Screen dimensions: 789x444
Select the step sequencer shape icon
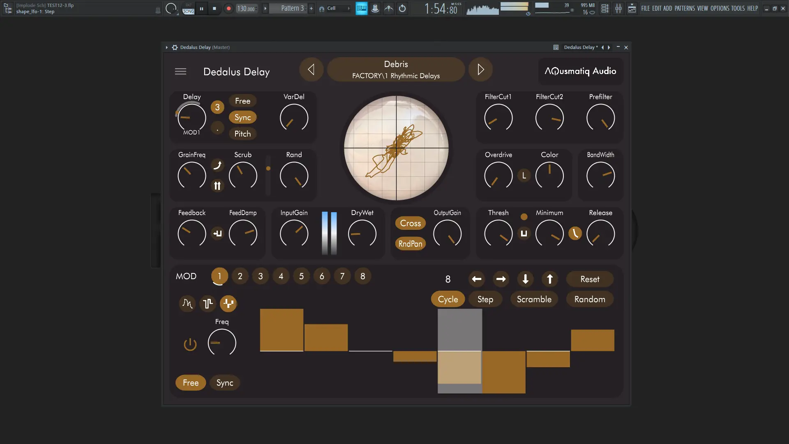point(228,303)
